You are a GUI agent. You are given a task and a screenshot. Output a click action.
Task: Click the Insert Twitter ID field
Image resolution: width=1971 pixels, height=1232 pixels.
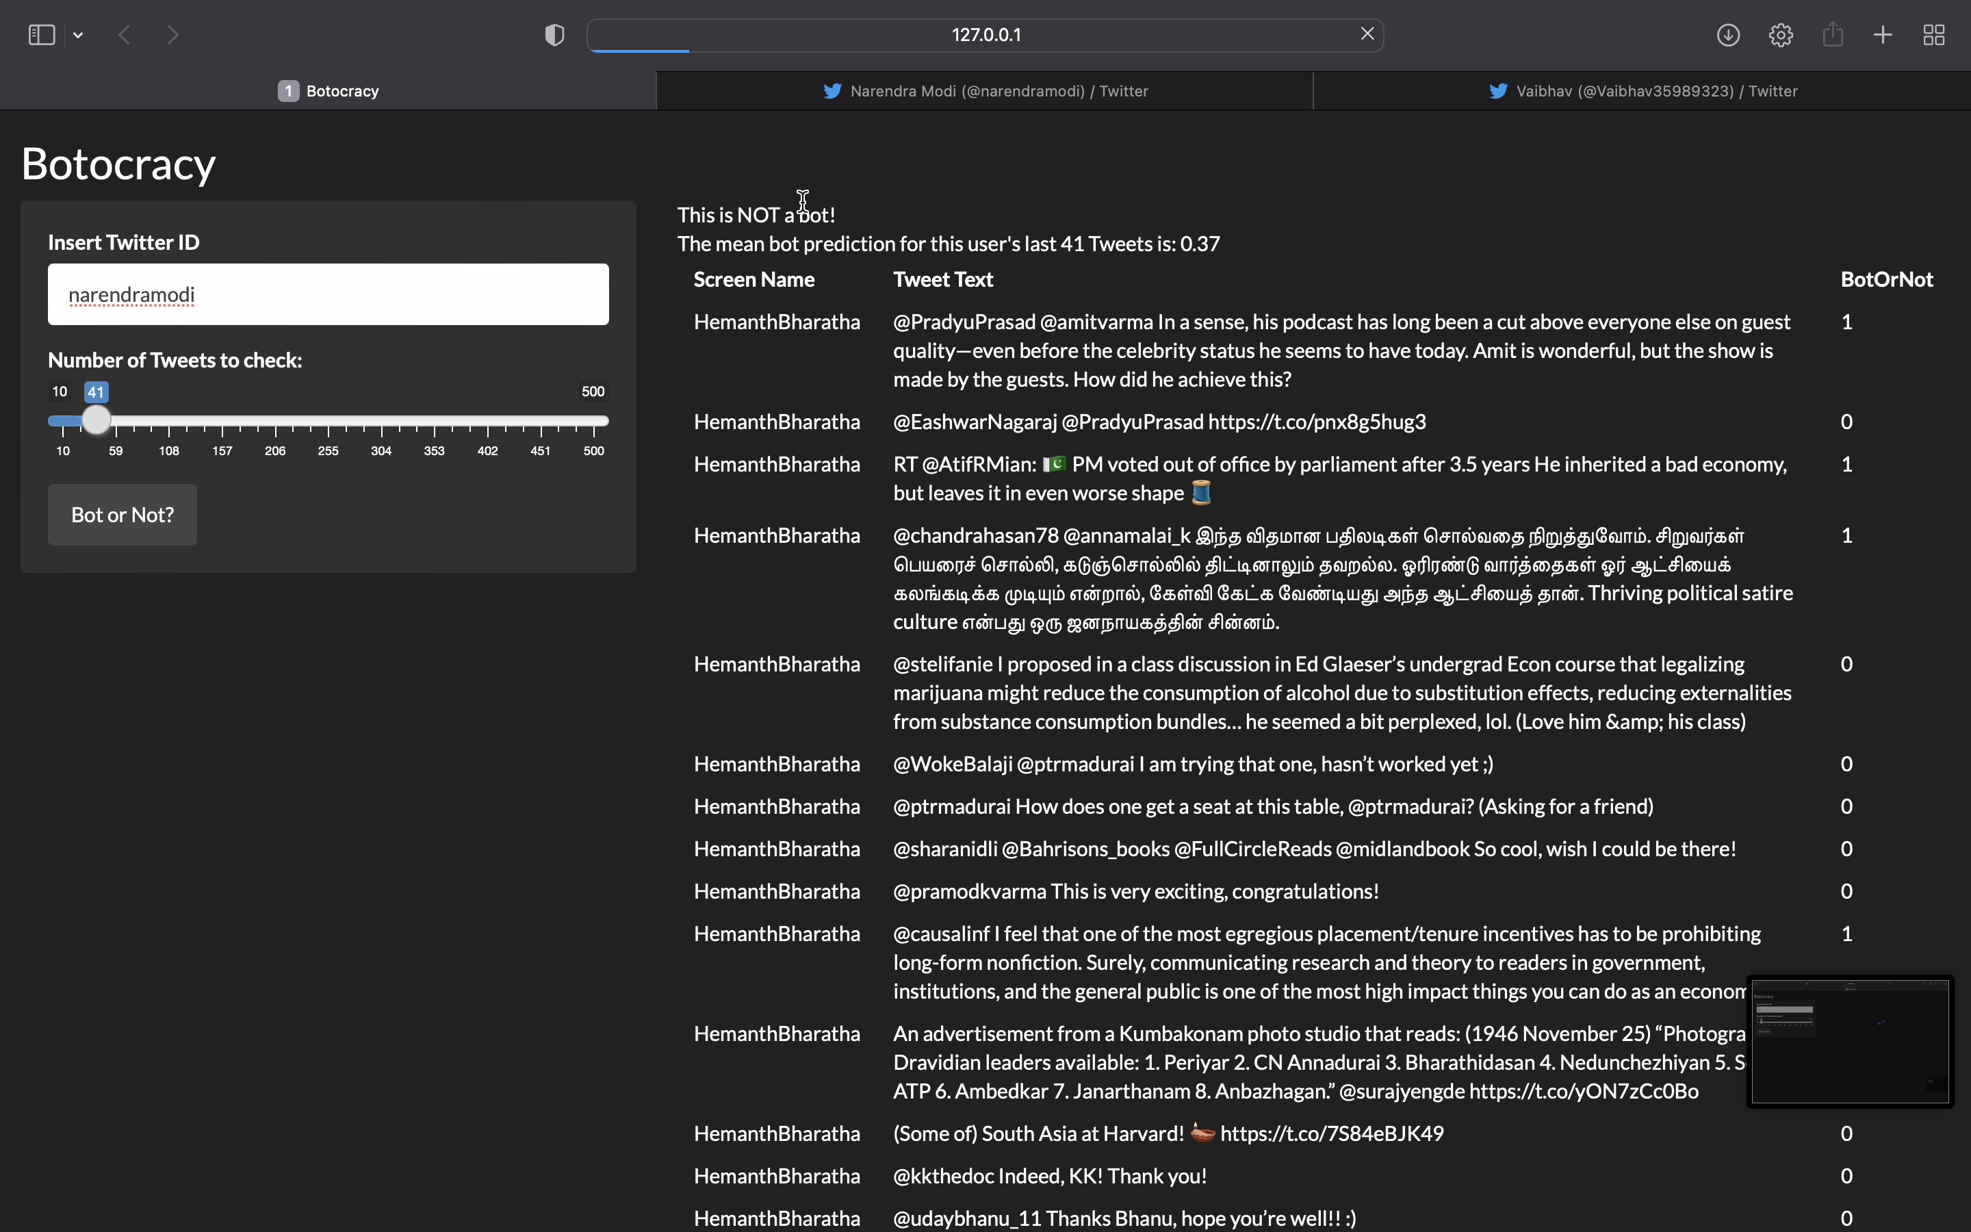click(328, 295)
